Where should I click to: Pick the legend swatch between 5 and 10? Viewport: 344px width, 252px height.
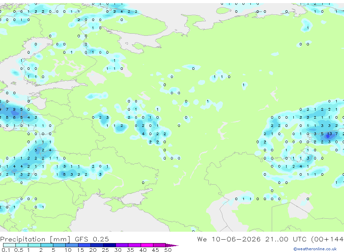tap(60, 245)
